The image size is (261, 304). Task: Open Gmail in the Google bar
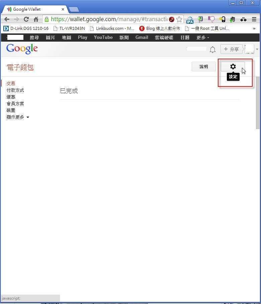point(142,38)
